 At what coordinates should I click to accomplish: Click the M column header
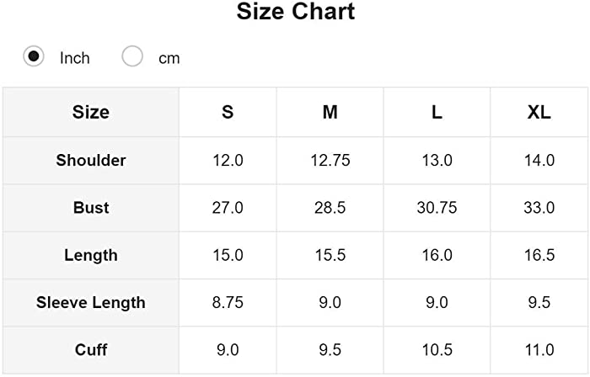pyautogui.click(x=330, y=112)
